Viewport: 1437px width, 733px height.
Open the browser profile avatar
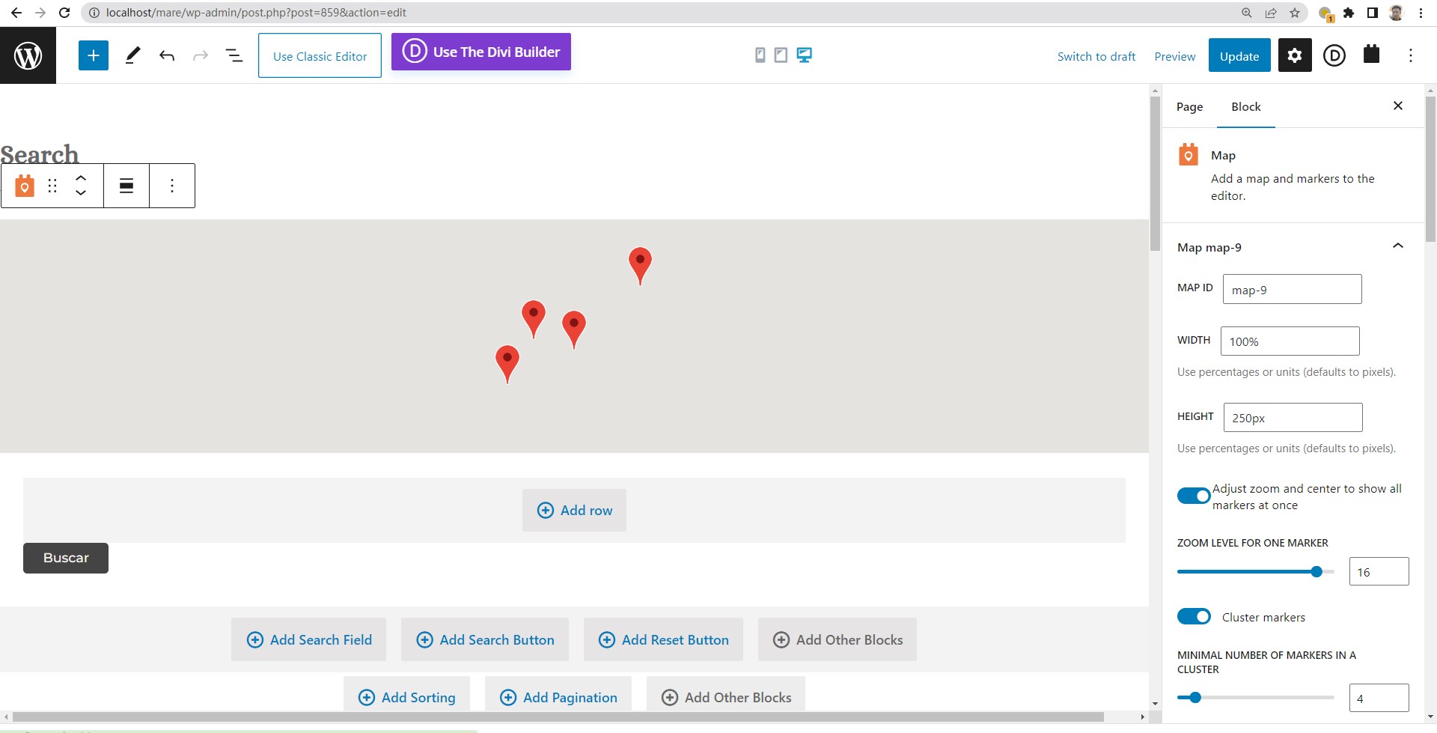point(1396,13)
